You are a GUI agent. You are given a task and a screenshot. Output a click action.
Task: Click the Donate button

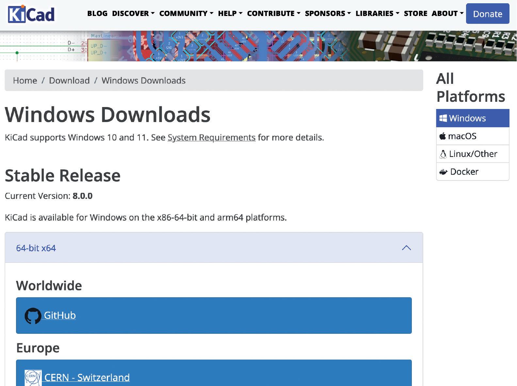488,14
